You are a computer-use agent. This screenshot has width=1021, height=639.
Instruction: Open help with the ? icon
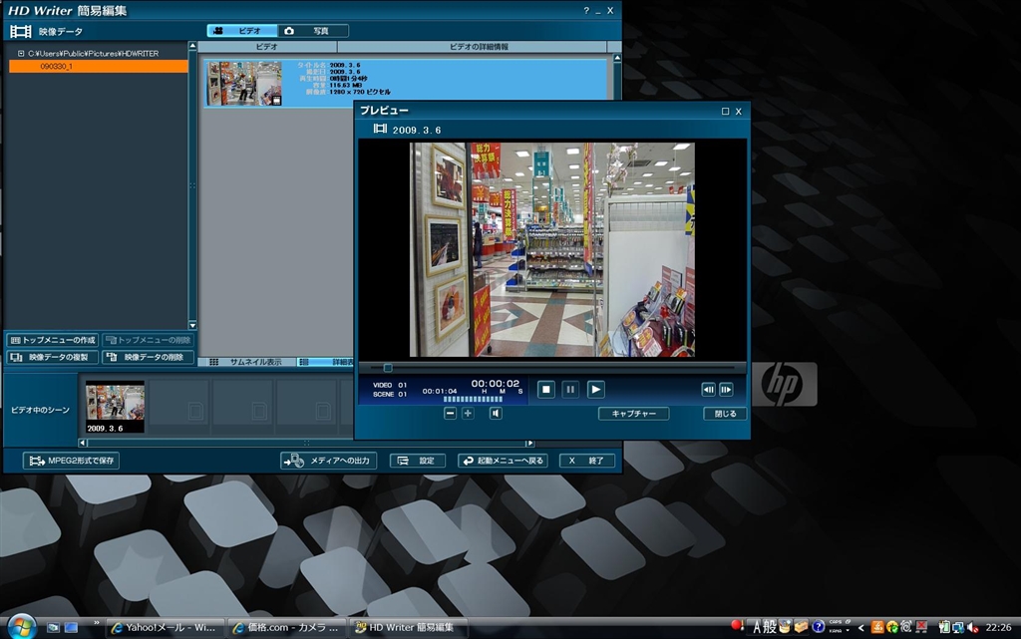[x=586, y=10]
